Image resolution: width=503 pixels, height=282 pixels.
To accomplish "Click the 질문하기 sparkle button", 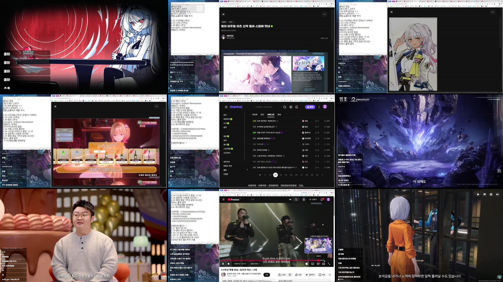I will (x=310, y=275).
